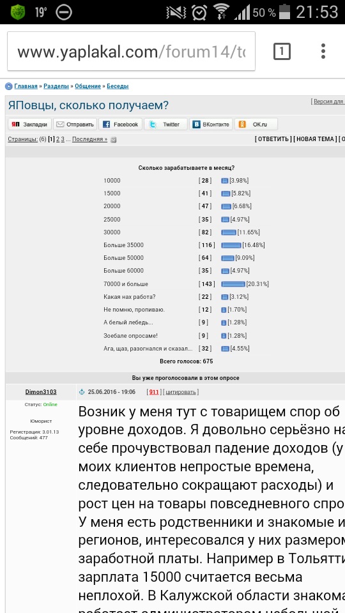Tap the battery icon in the status bar
The image size is (345, 613).
click(x=286, y=12)
